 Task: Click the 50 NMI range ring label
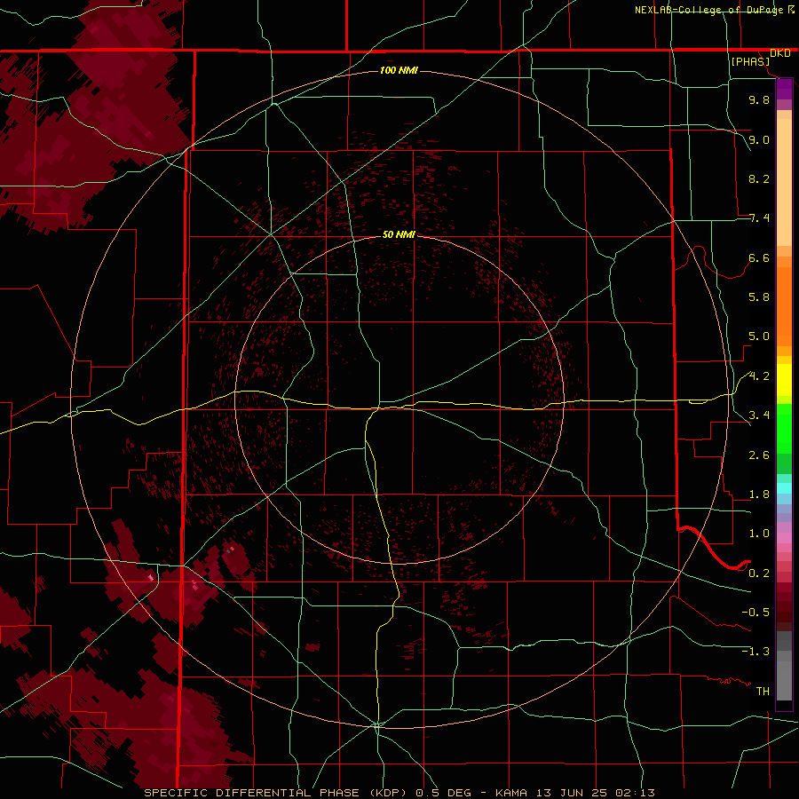399,234
